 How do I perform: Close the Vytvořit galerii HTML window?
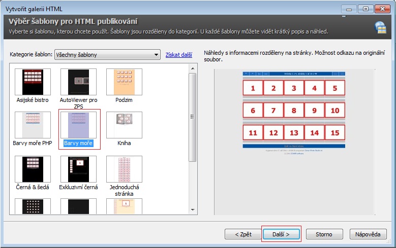click(x=381, y=8)
